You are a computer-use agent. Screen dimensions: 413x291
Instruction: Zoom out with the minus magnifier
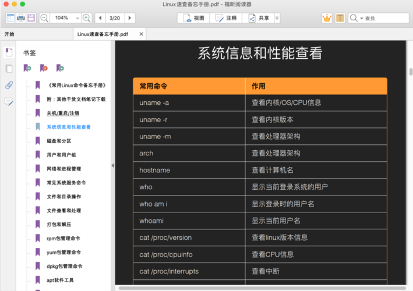click(44, 18)
